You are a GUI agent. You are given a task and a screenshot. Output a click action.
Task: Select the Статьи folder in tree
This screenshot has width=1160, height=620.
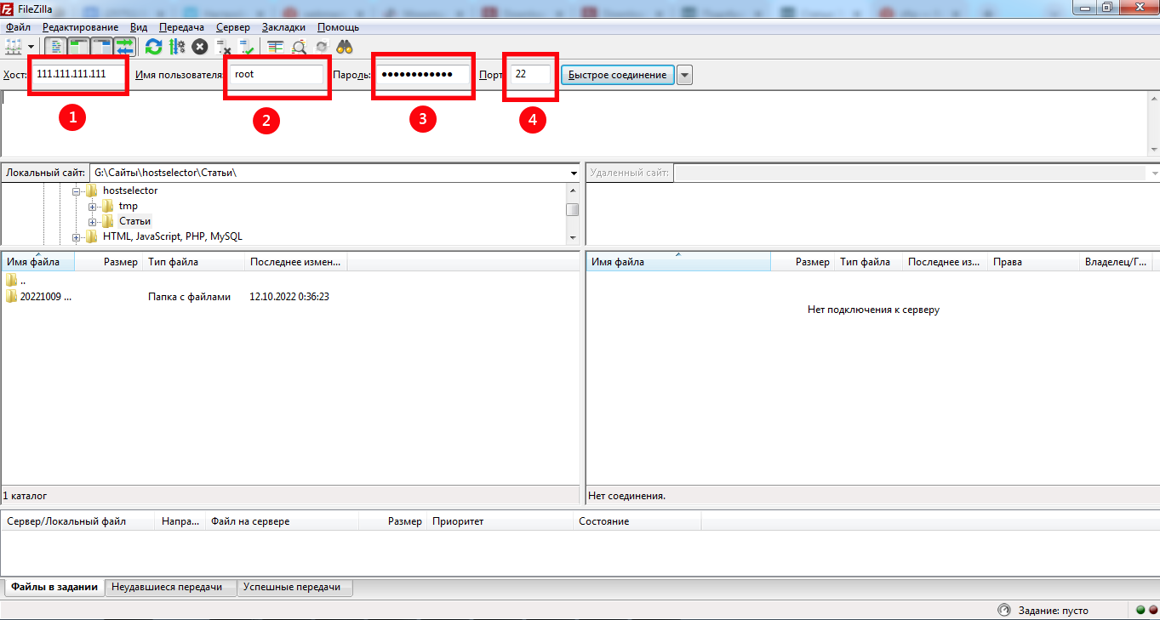pyautogui.click(x=134, y=221)
